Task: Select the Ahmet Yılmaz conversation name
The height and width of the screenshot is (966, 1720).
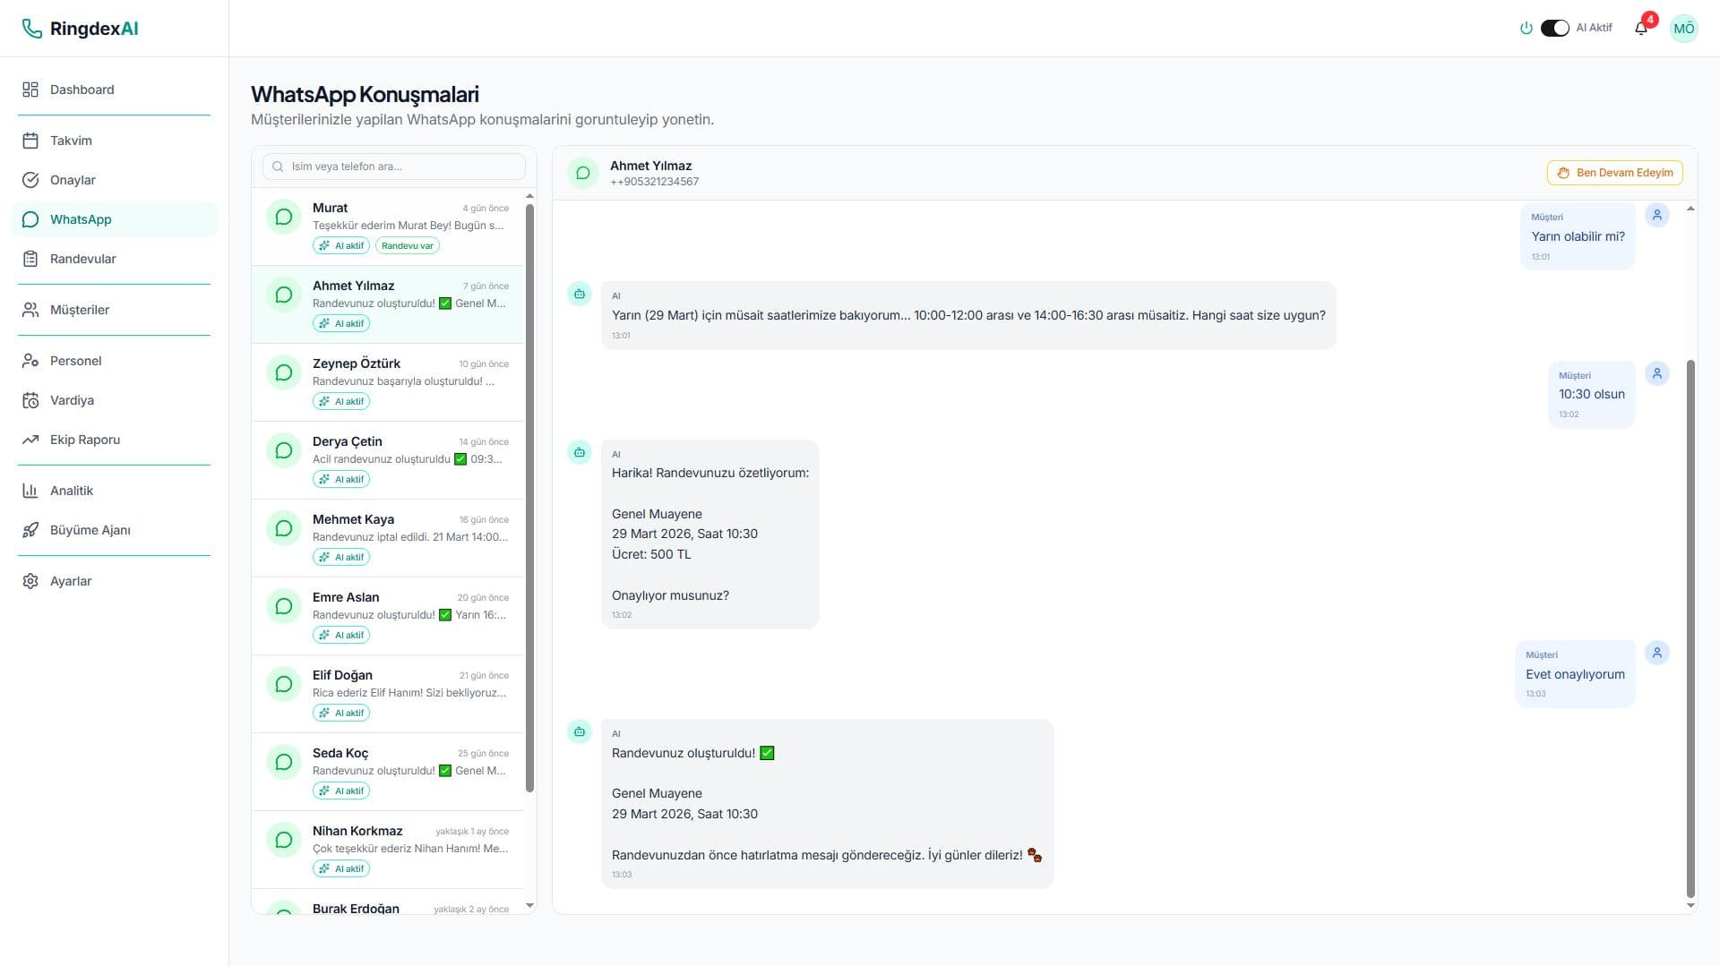Action: (x=353, y=286)
